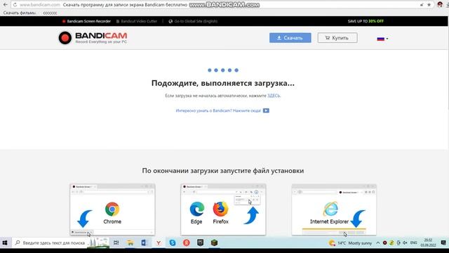Viewport: 449px width, 253px height.
Task: Click the Edge and Firefox guide thumbnail
Action: point(223,209)
